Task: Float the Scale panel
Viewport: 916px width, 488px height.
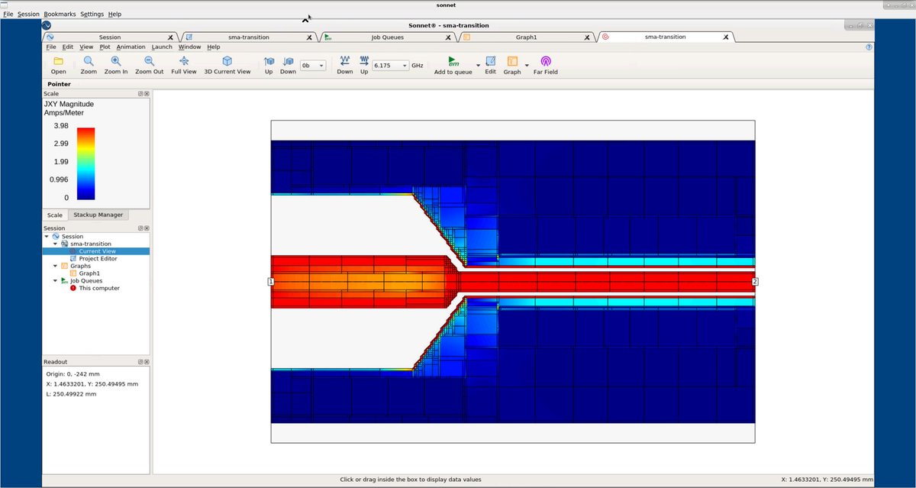Action: coord(140,93)
